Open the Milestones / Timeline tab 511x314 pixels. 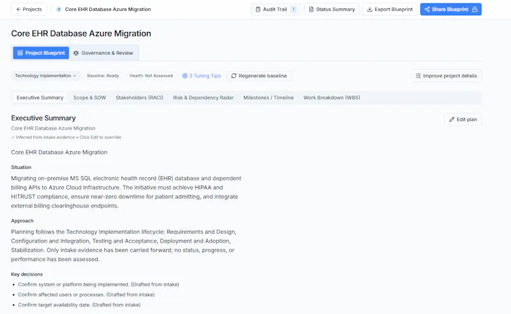(x=268, y=98)
